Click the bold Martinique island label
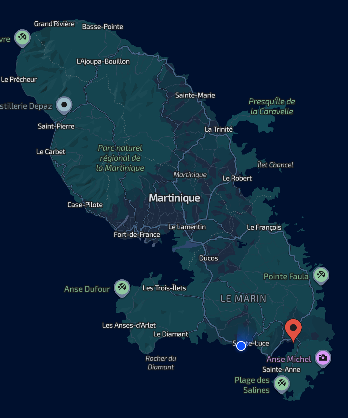Image resolution: width=348 pixels, height=418 pixels. click(x=174, y=198)
